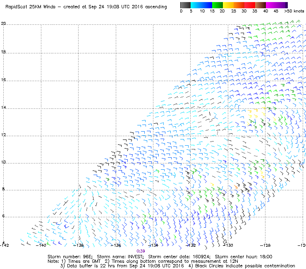Click the yellow 20-25 knots legend swatch
This screenshot has width=306, height=269.
[x=228, y=5]
